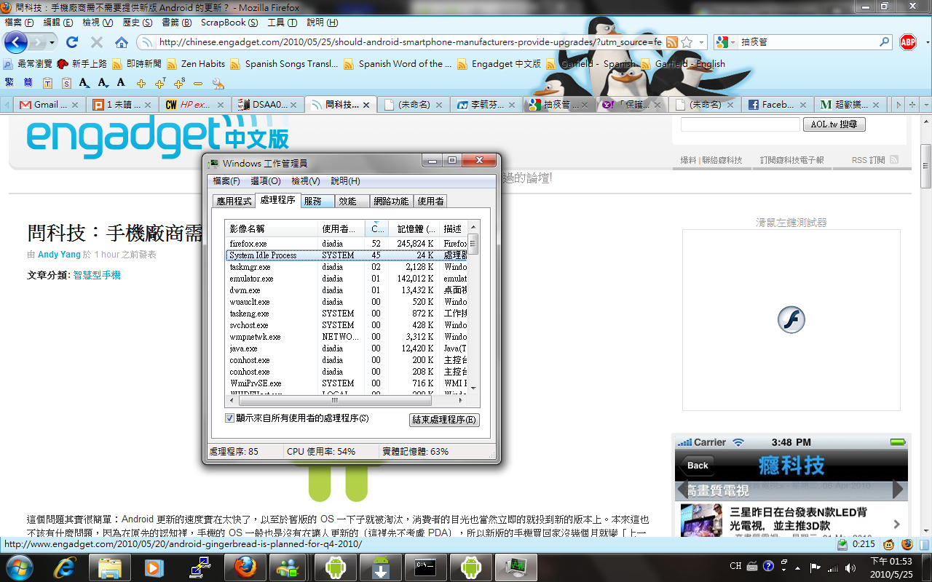The image size is (932, 582).
Task: Switch to the Gmail browser tab
Action: pyautogui.click(x=50, y=105)
